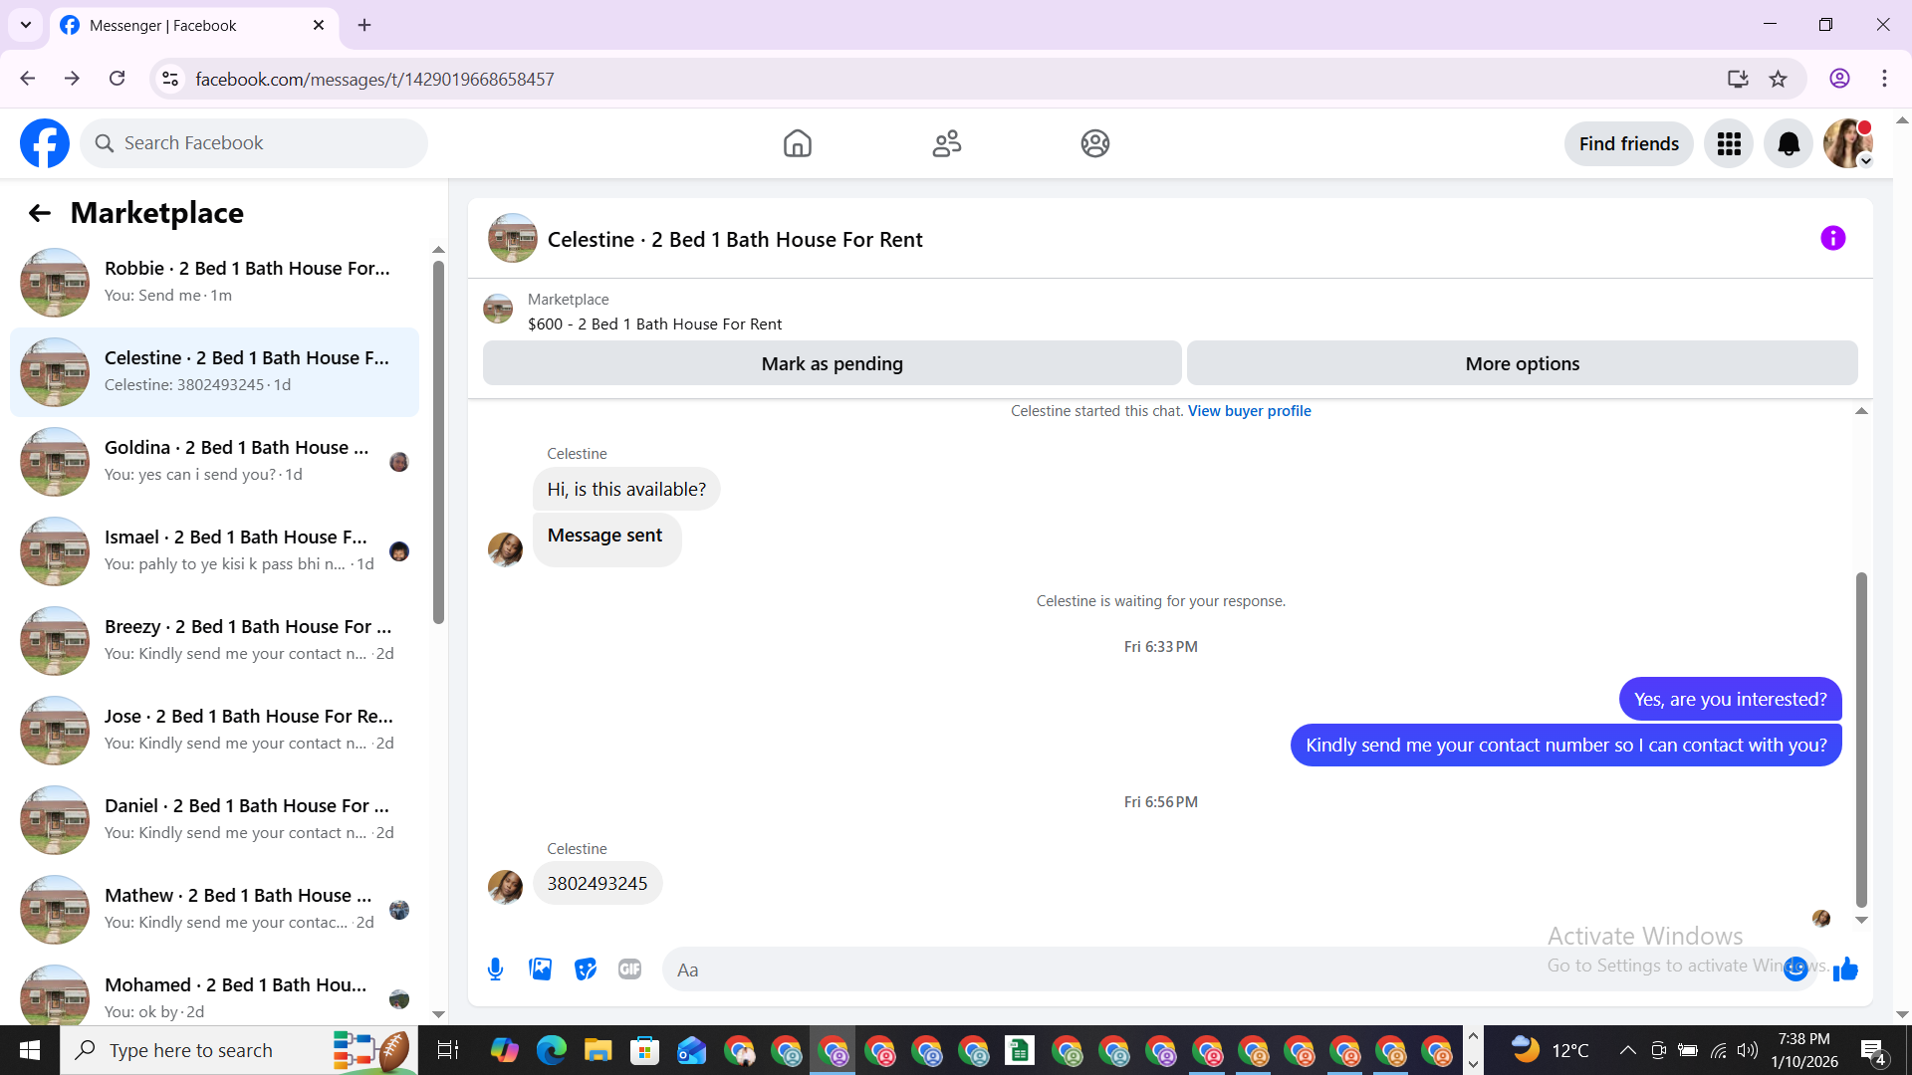Click Mark as pending button
This screenshot has width=1912, height=1075.
[832, 364]
